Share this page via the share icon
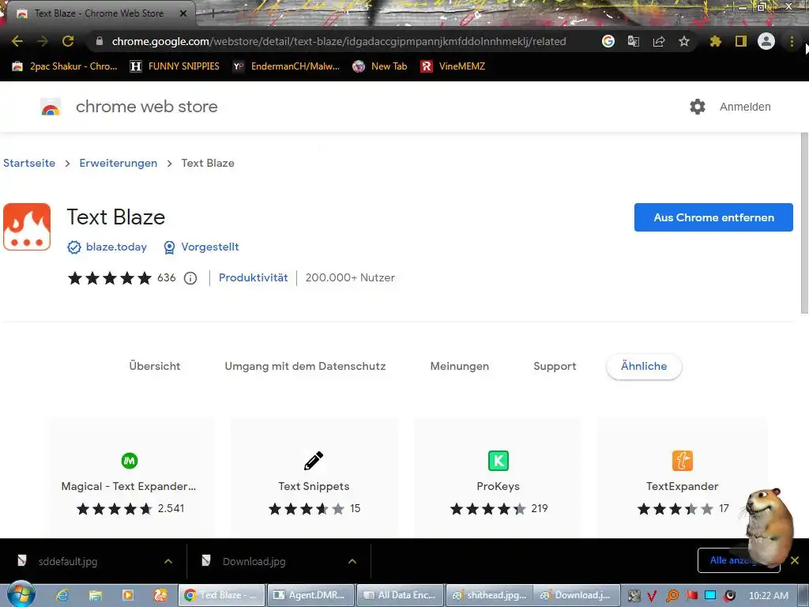809x607 pixels. tap(659, 41)
